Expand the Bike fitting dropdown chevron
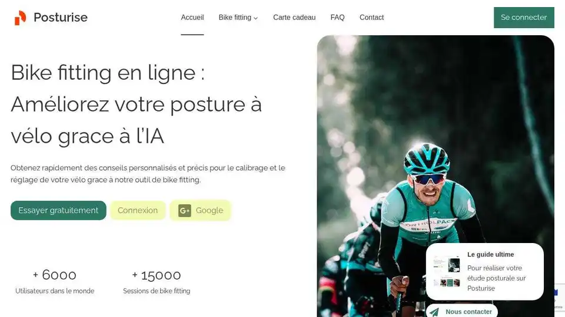This screenshot has width=565, height=317. coord(256,18)
